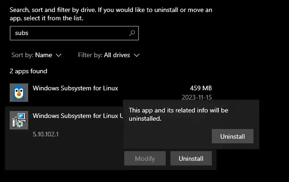
Task: Click the greyed-out Modify button
Action: pyautogui.click(x=145, y=159)
